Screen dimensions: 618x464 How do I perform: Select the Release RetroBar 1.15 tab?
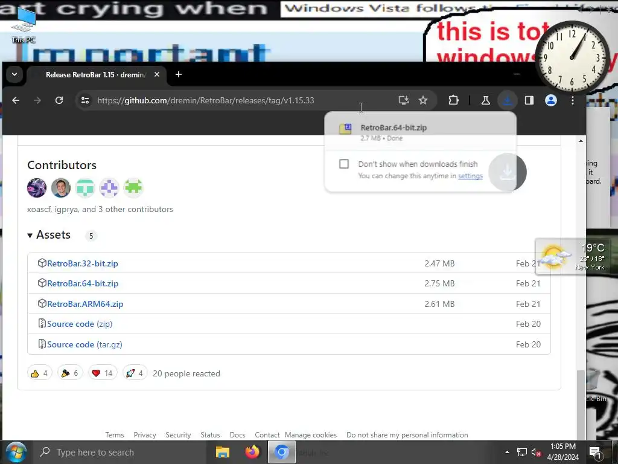[96, 74]
